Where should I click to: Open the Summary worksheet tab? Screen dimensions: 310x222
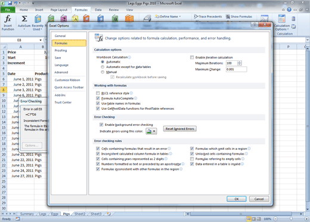click(27, 214)
